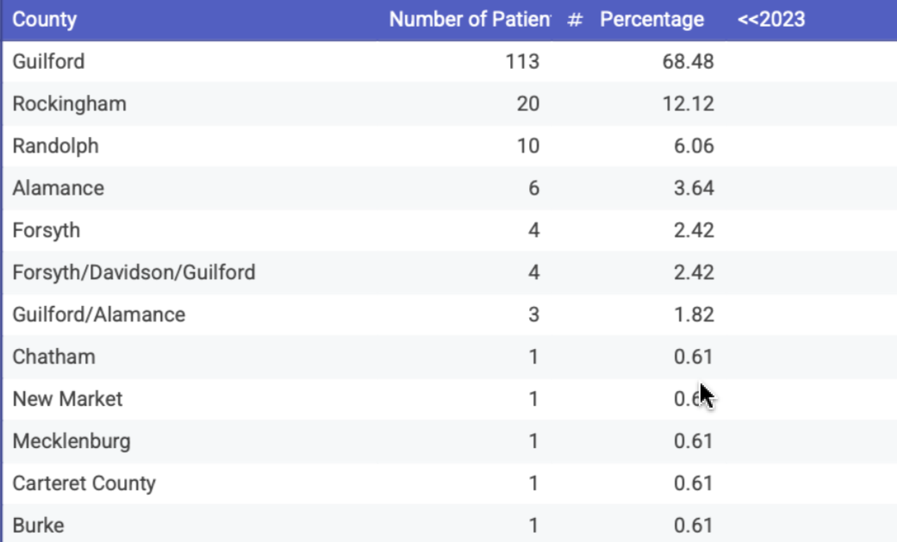The image size is (897, 542).
Task: Select Rockingham's 12.12 percentage cell
Action: click(692, 103)
